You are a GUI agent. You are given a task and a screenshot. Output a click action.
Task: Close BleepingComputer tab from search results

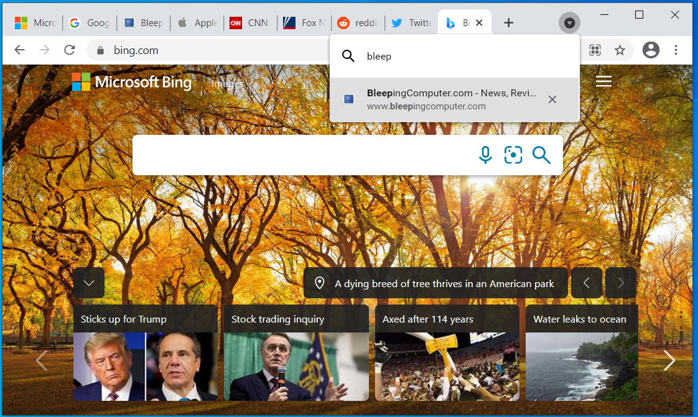coord(552,99)
